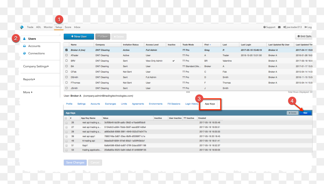The height and width of the screenshot is (184, 324).
Task: Switch to the Agreements tab
Action: pyautogui.click(x=138, y=104)
